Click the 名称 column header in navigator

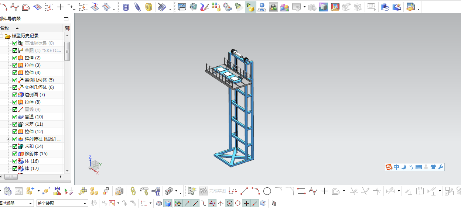coord(32,28)
